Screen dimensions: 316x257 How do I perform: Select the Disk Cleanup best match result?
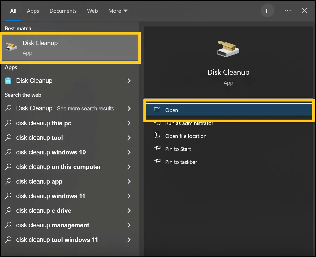coord(70,48)
